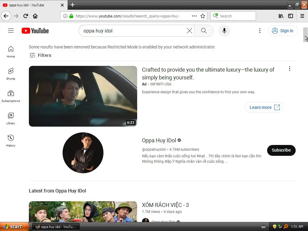Open the INFINITI USA advertiser link
Screen dimensions: 308x231
click(x=161, y=84)
